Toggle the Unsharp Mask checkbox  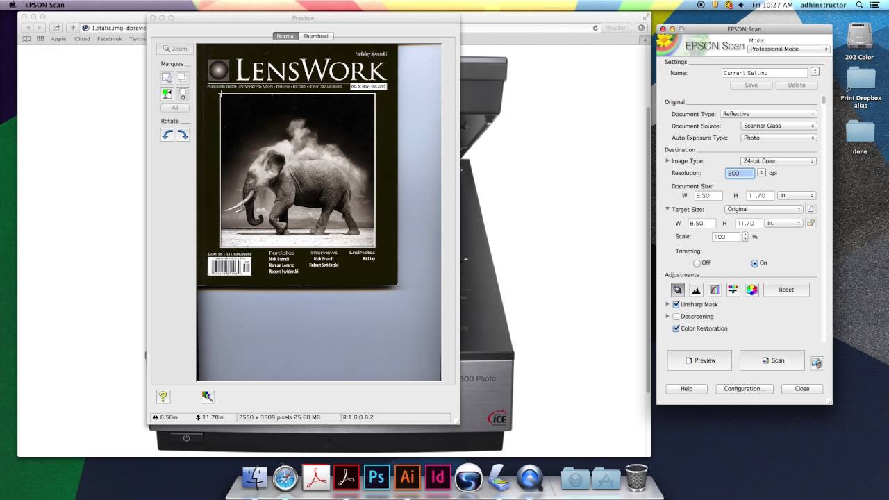(x=676, y=304)
